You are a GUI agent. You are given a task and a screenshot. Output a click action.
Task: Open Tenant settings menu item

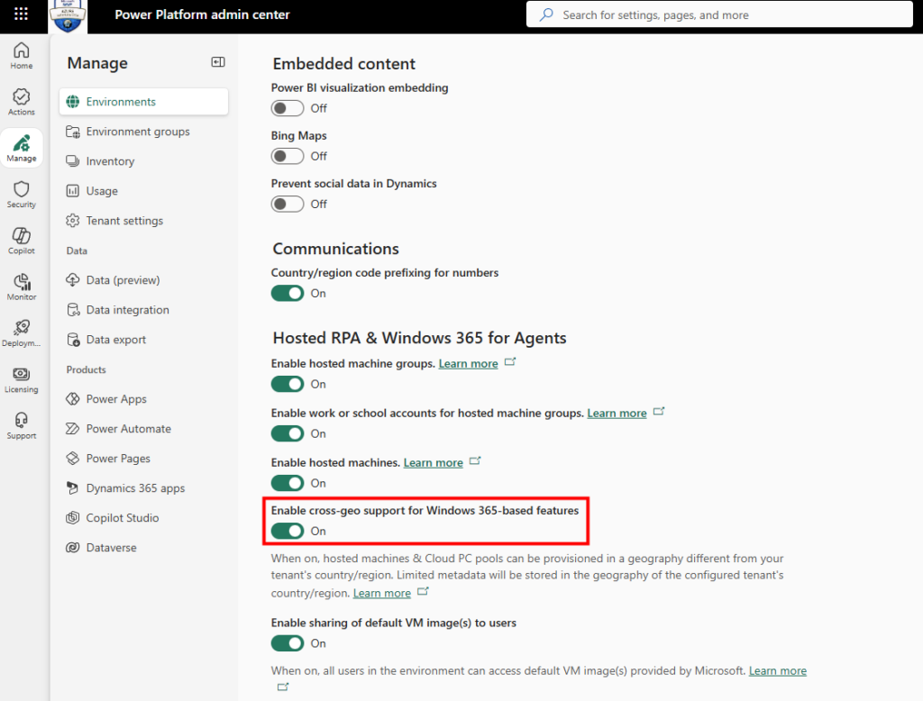pyautogui.click(x=124, y=221)
